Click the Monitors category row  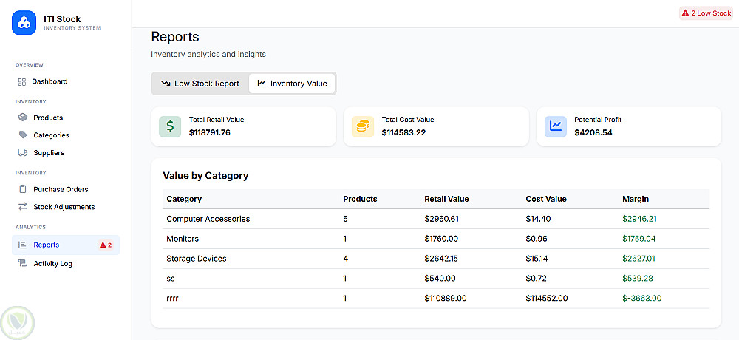(183, 239)
